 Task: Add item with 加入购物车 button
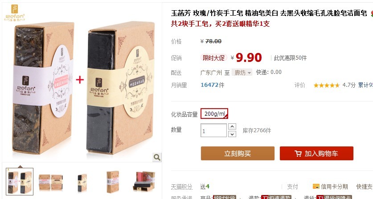316,153
